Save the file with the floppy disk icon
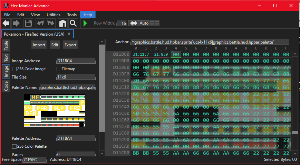This screenshot has width=300, height=165. [x=28, y=23]
